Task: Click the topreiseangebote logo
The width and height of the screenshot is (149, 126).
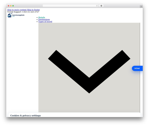Action: 16,15
